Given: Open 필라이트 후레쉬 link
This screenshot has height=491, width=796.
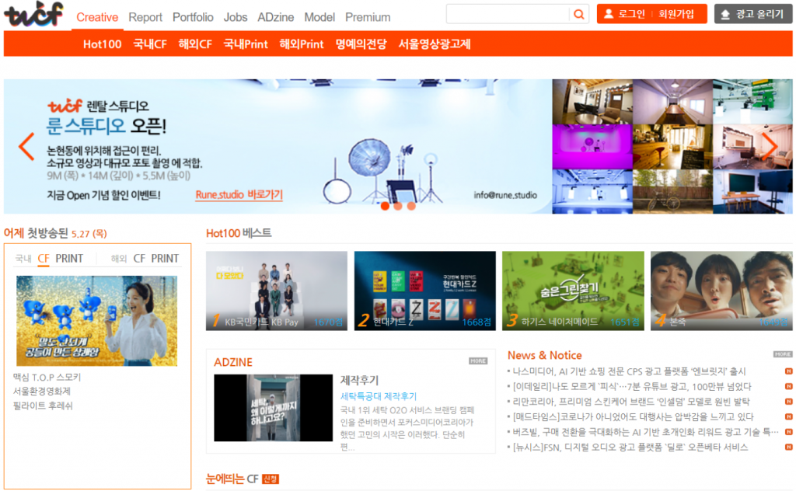Looking at the screenshot, I should point(43,406).
